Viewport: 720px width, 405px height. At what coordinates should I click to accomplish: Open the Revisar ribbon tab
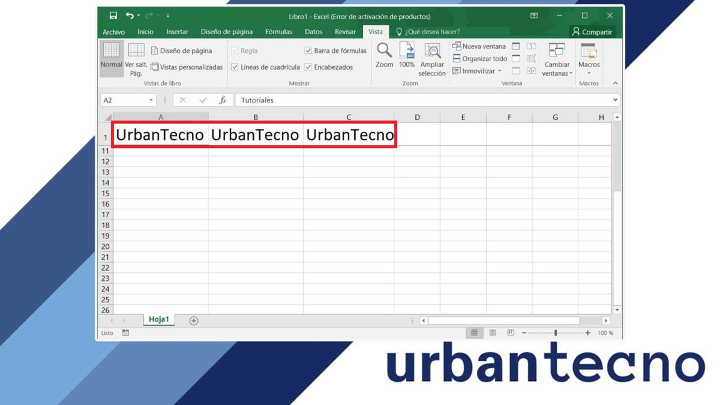click(345, 31)
